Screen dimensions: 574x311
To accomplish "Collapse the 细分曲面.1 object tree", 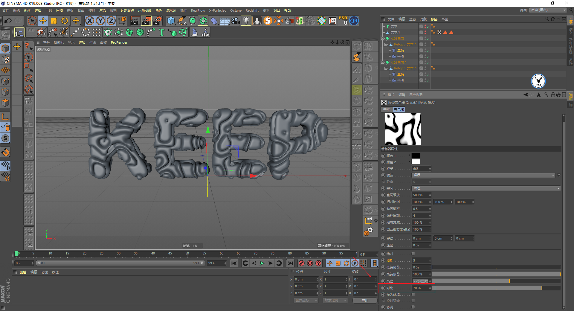I will click(382, 62).
